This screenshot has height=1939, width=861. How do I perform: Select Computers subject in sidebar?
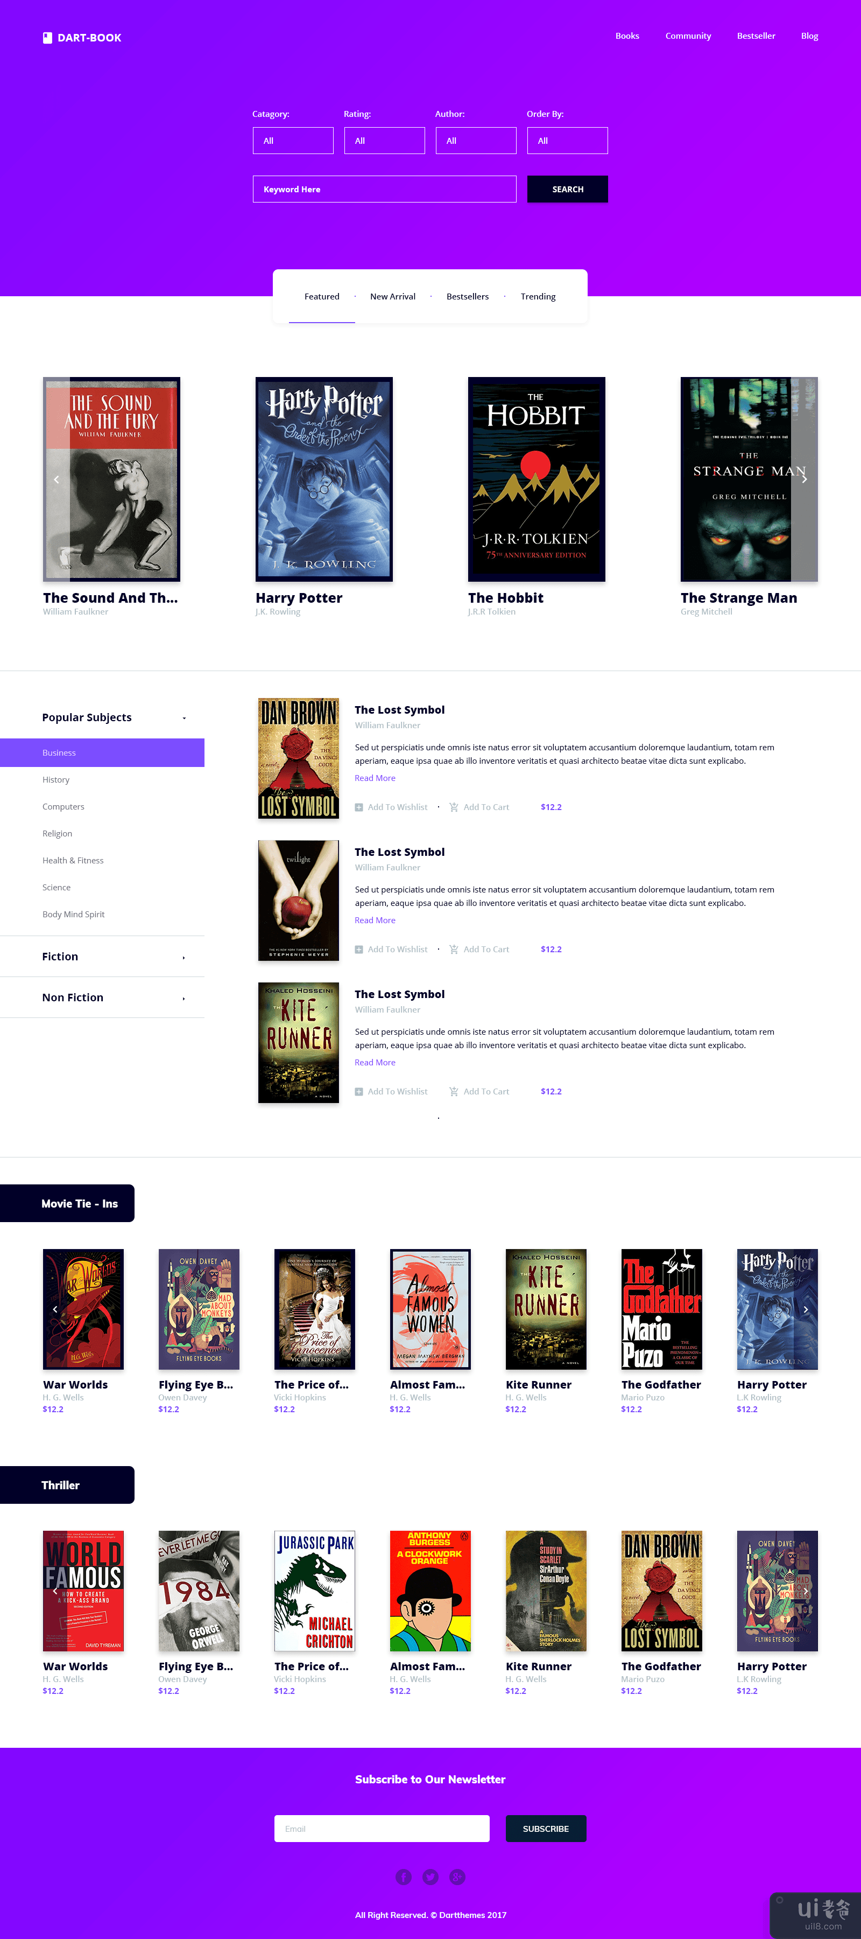pyautogui.click(x=63, y=807)
